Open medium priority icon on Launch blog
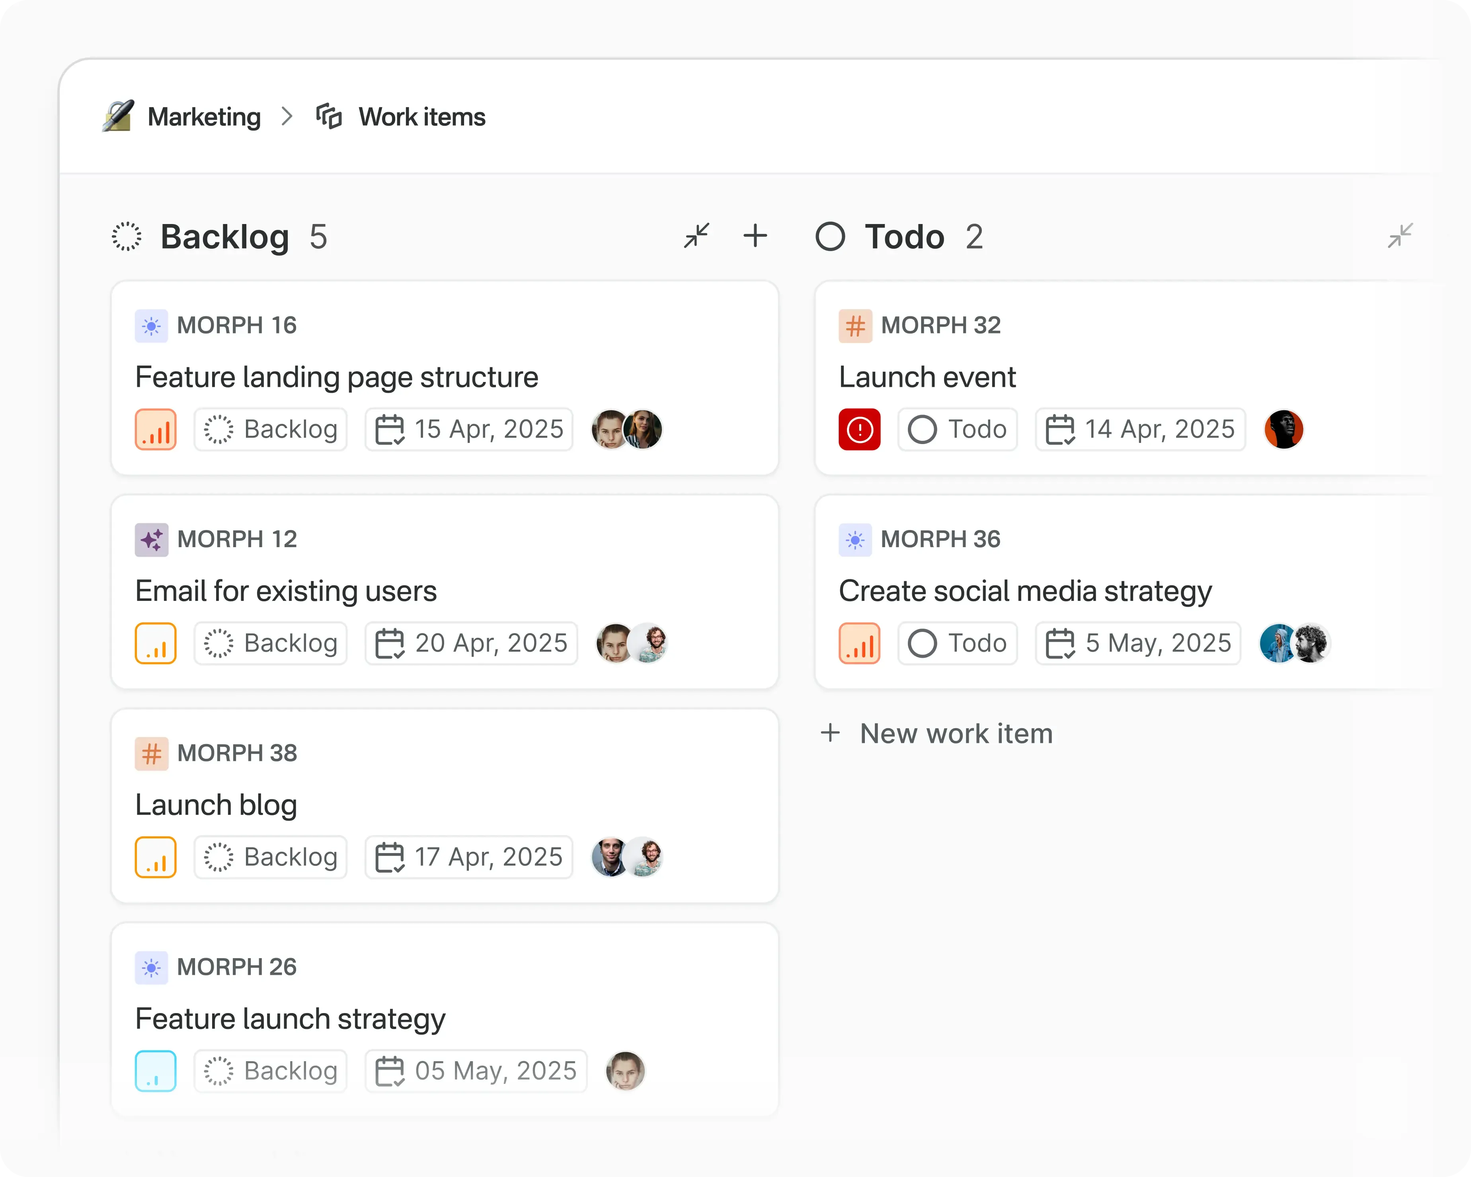Image resolution: width=1471 pixels, height=1177 pixels. (156, 857)
